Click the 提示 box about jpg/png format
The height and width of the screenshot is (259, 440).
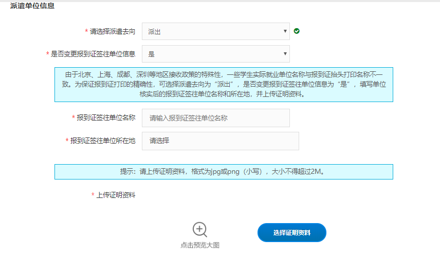point(224,172)
